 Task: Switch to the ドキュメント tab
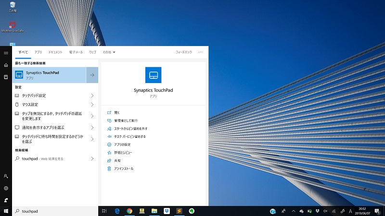point(55,52)
